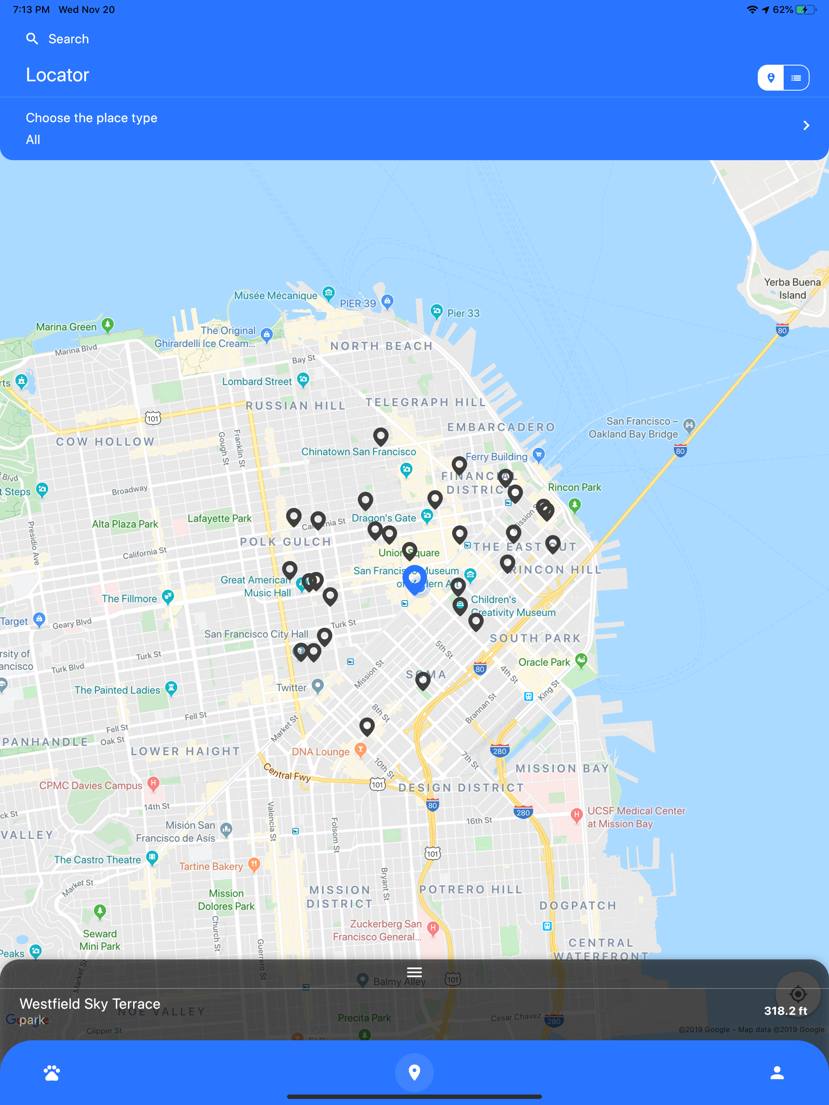Expand the bottom sheet drag handle

point(414,972)
